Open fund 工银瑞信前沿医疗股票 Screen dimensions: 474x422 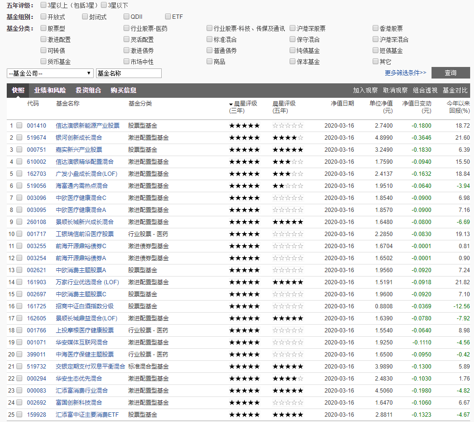tap(84, 234)
